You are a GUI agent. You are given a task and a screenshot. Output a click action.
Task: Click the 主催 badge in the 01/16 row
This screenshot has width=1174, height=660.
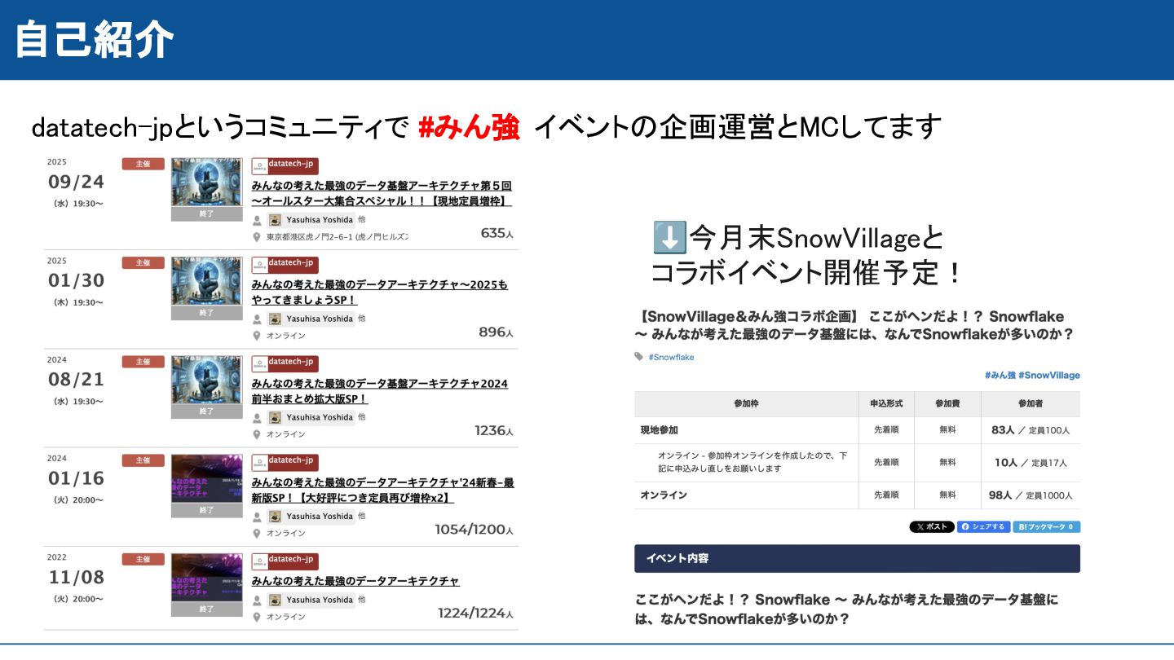click(x=143, y=460)
